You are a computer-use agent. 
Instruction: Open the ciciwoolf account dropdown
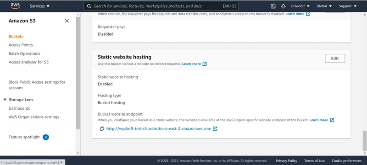click(x=300, y=6)
